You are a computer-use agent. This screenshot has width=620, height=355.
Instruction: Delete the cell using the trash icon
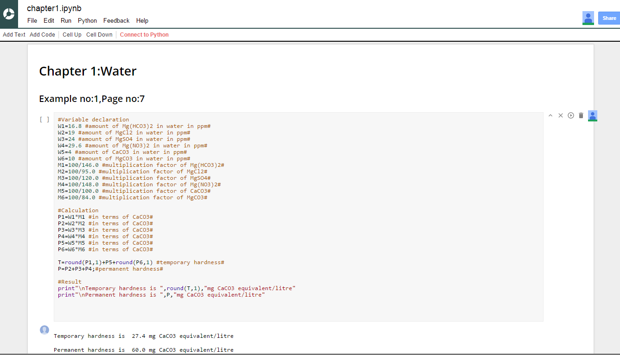(581, 115)
